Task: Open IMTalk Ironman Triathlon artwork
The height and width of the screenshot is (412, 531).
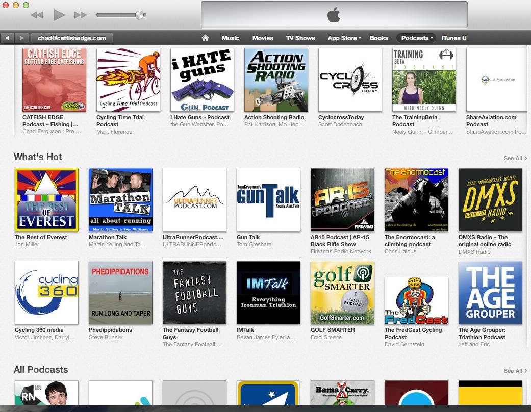Action: [x=268, y=293]
